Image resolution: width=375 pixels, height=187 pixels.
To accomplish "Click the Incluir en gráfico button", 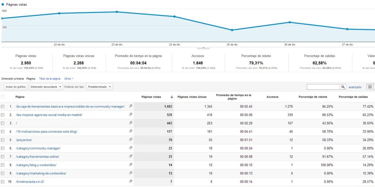I will point(16,87).
